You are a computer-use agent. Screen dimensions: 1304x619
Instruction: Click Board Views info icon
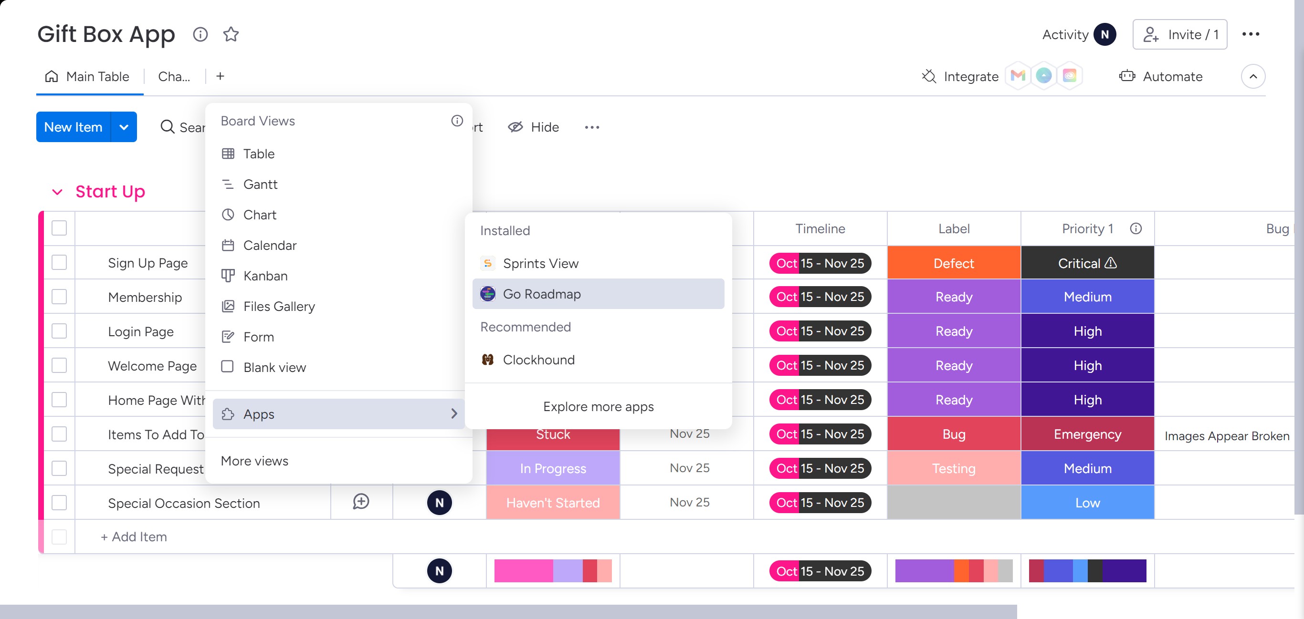(457, 121)
